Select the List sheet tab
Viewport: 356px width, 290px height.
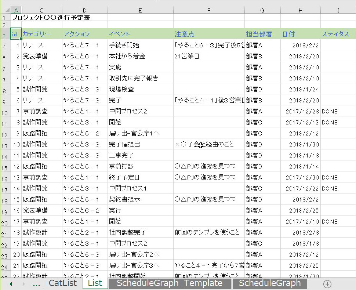coord(95,283)
